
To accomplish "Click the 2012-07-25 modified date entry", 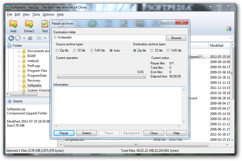I will pyautogui.click(x=220, y=57).
